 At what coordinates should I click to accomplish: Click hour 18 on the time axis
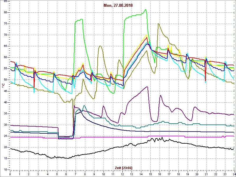click(178, 174)
